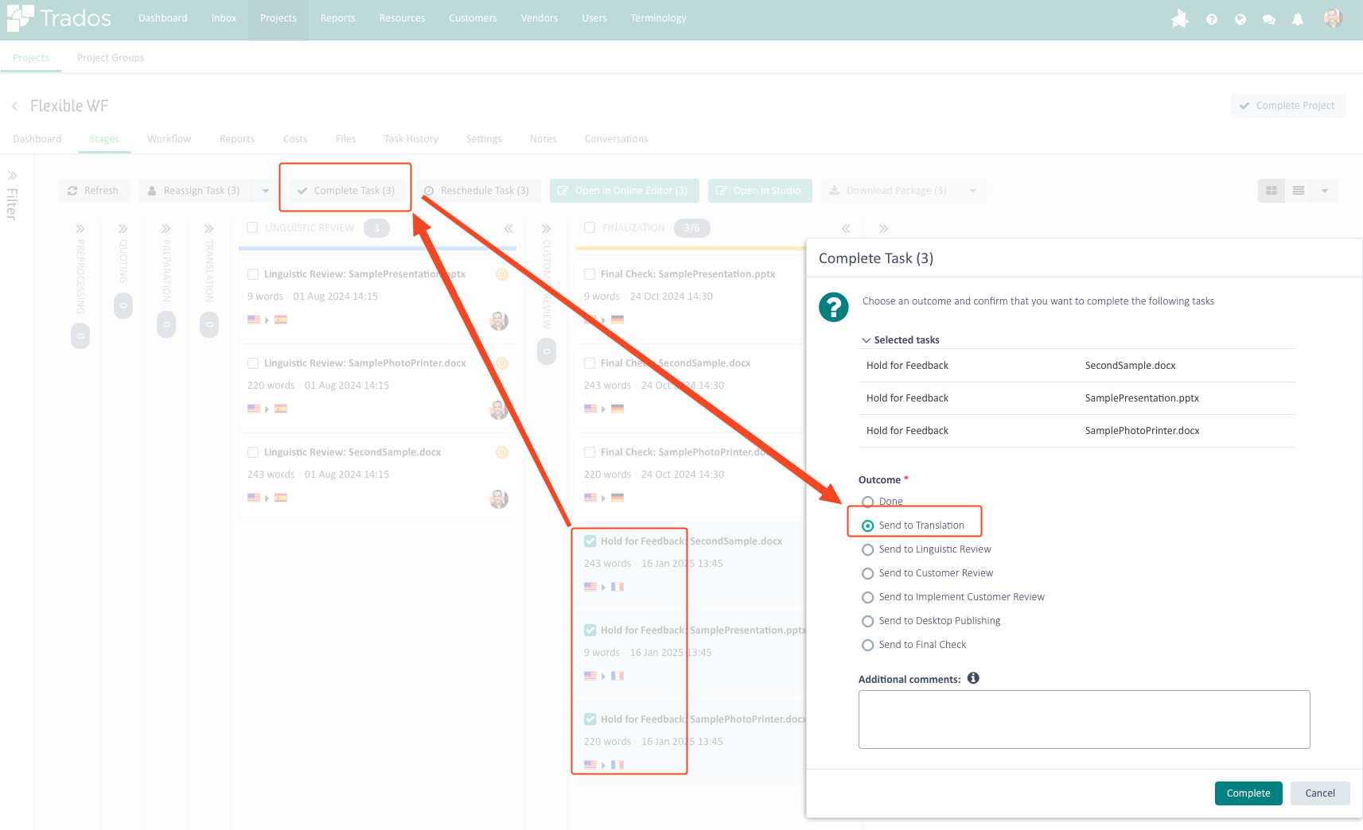Click the Complete button in dialog
1363x830 pixels.
(1248, 793)
